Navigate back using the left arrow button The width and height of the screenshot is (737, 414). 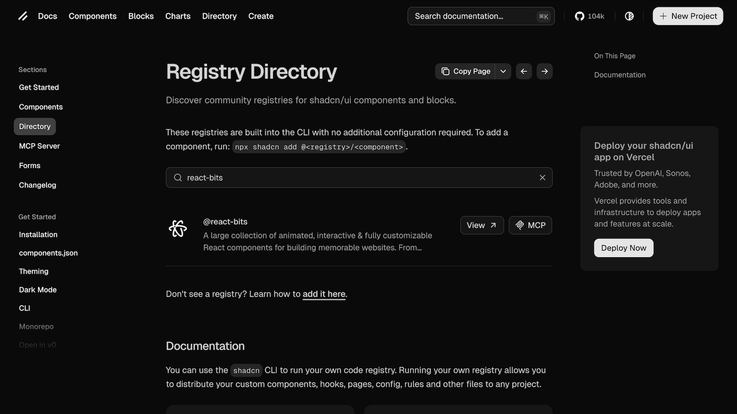(524, 71)
